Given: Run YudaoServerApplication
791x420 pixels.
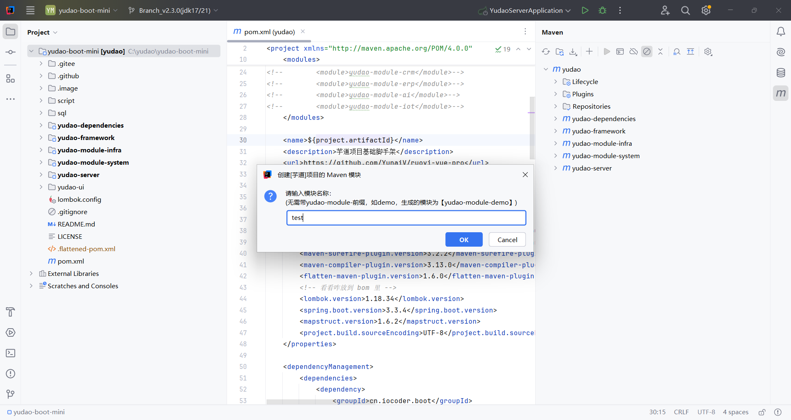Looking at the screenshot, I should pyautogui.click(x=585, y=10).
